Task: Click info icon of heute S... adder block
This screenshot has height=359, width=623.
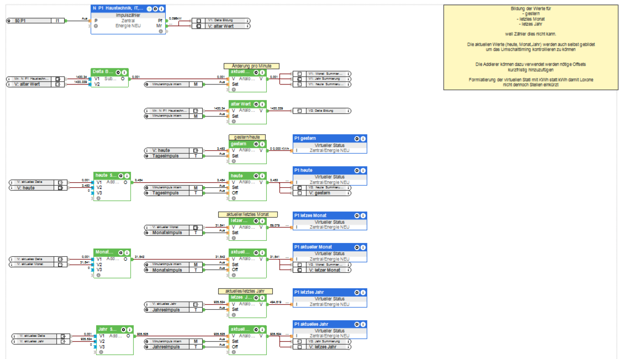Action: pos(126,176)
